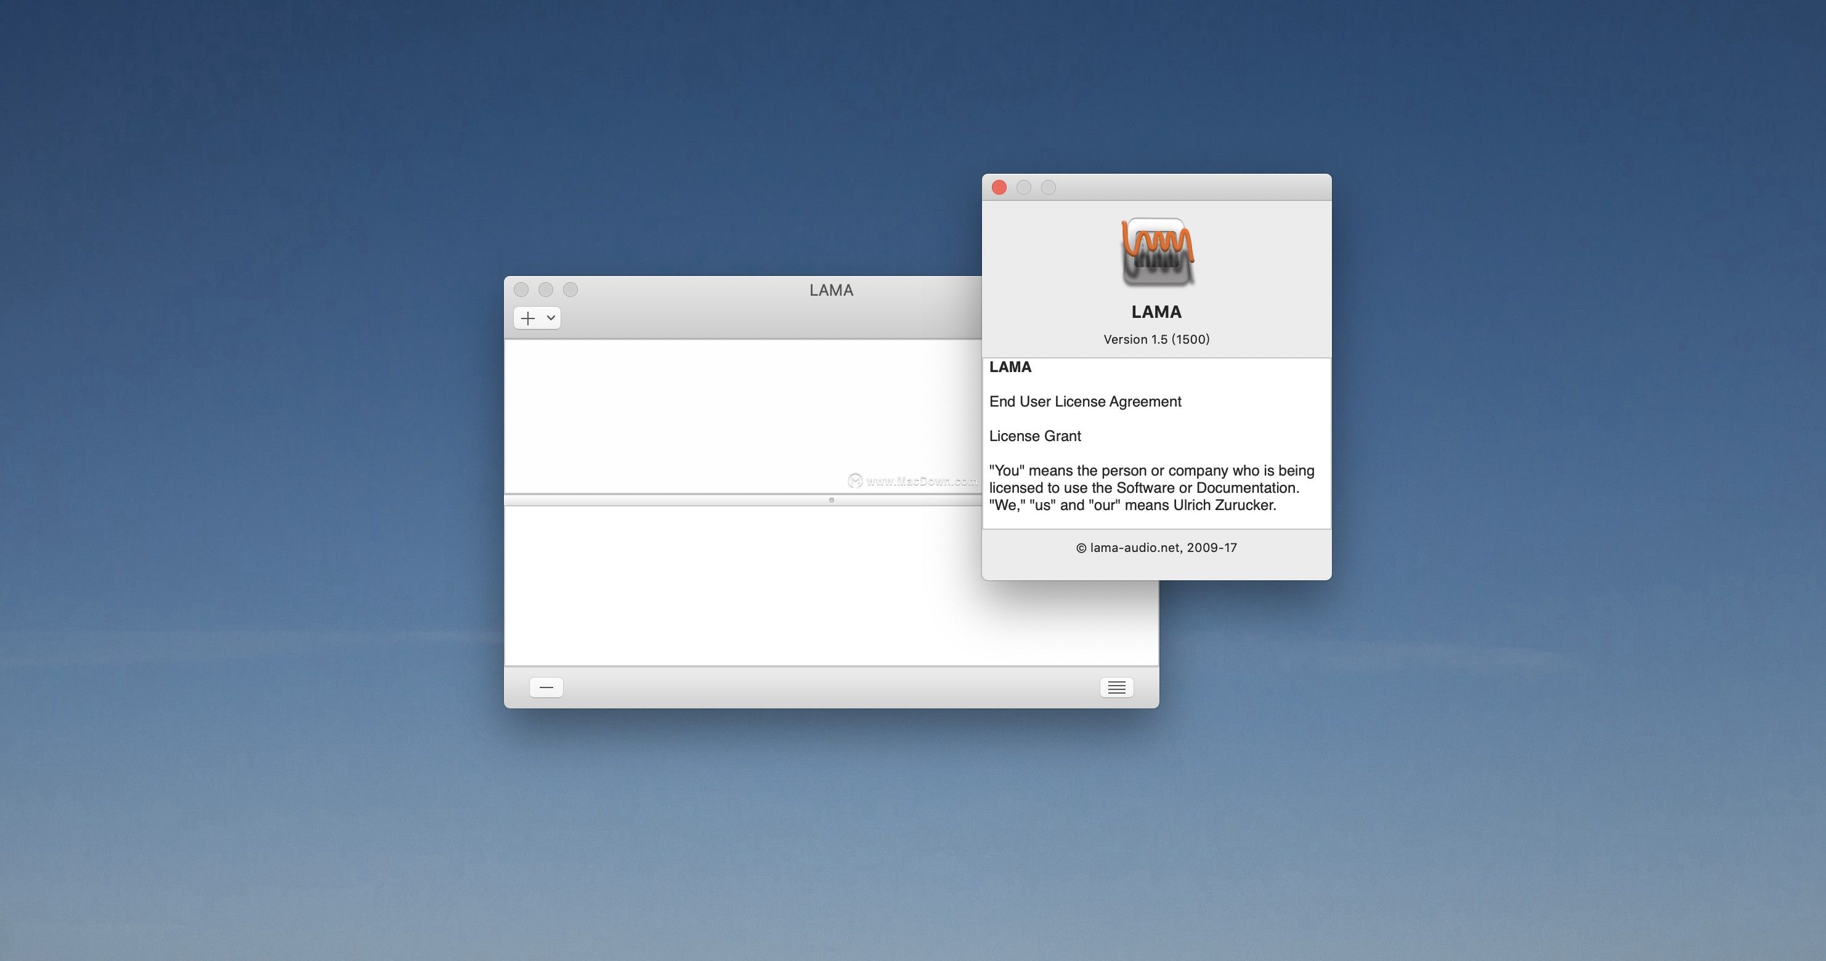Click bold LAMA heading in license text
1826x961 pixels.
pyautogui.click(x=1010, y=367)
